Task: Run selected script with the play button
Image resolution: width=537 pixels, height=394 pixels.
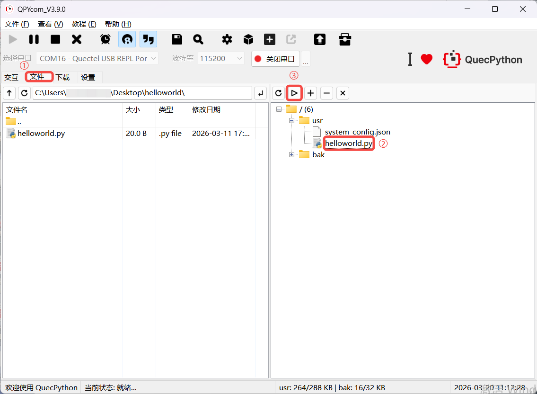Action: (x=294, y=93)
